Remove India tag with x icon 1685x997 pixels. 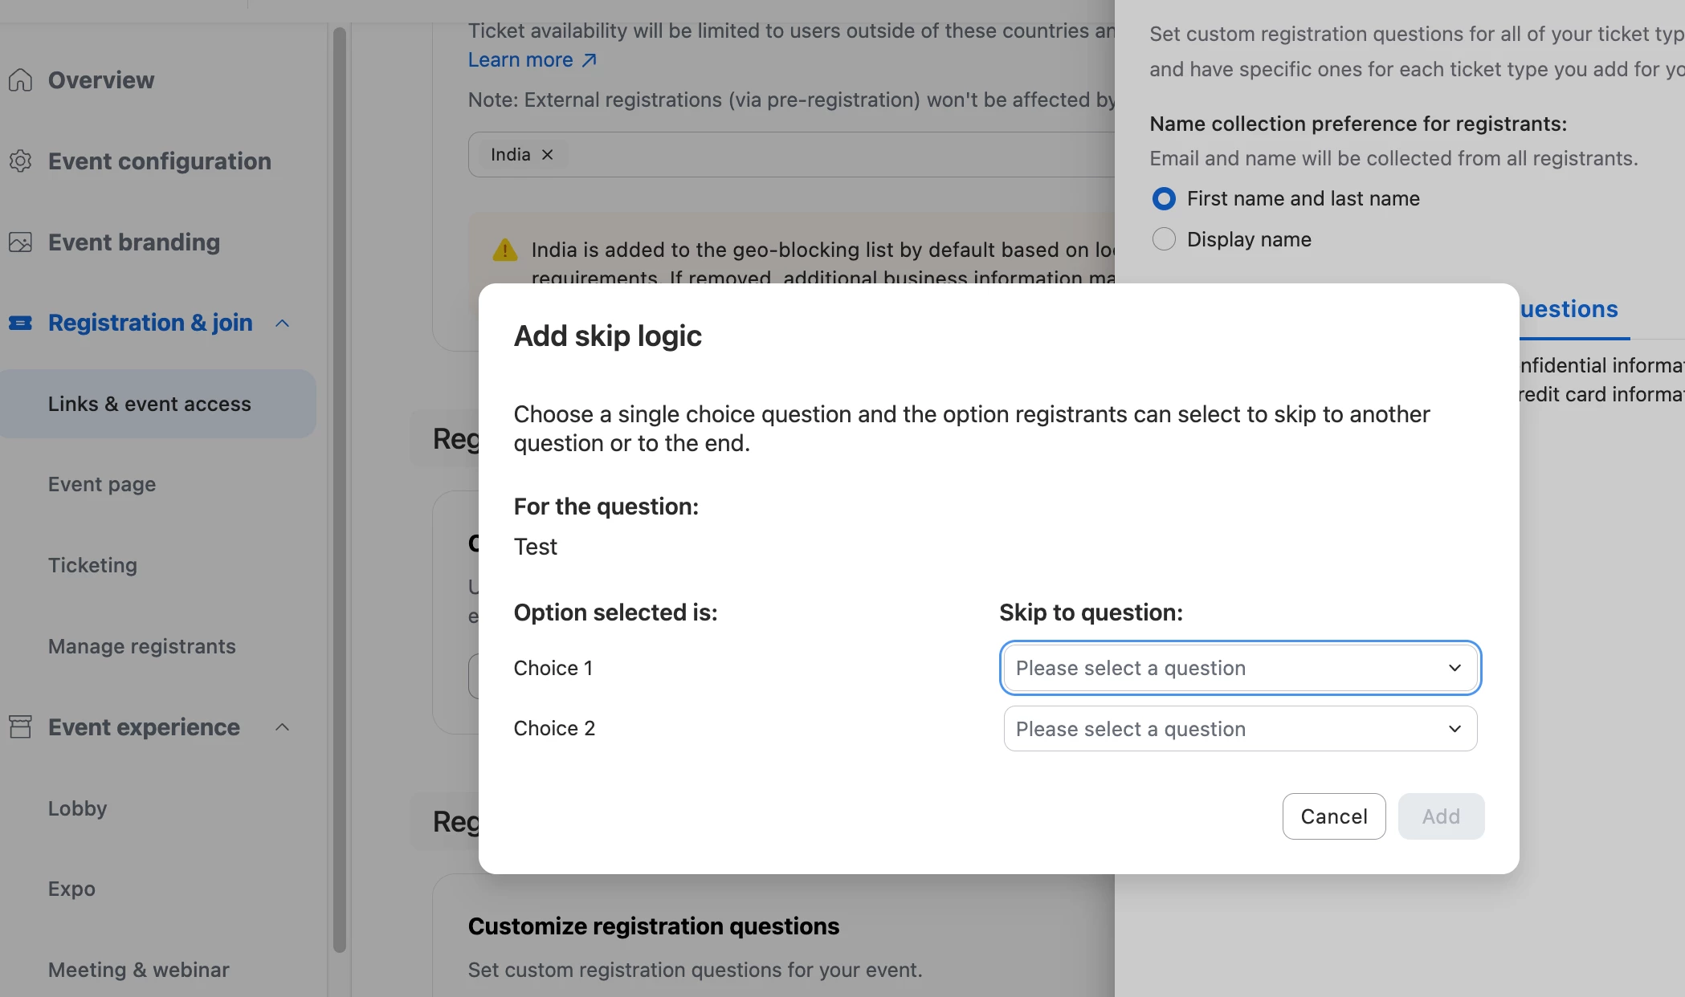pos(547,155)
